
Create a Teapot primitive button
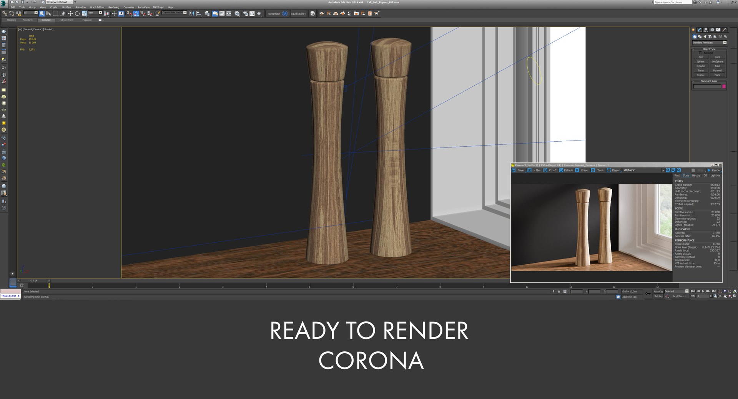(701, 75)
